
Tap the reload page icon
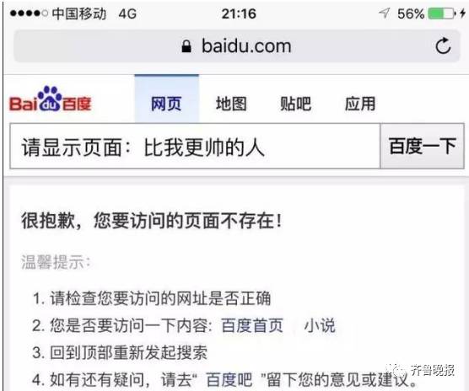tap(443, 46)
